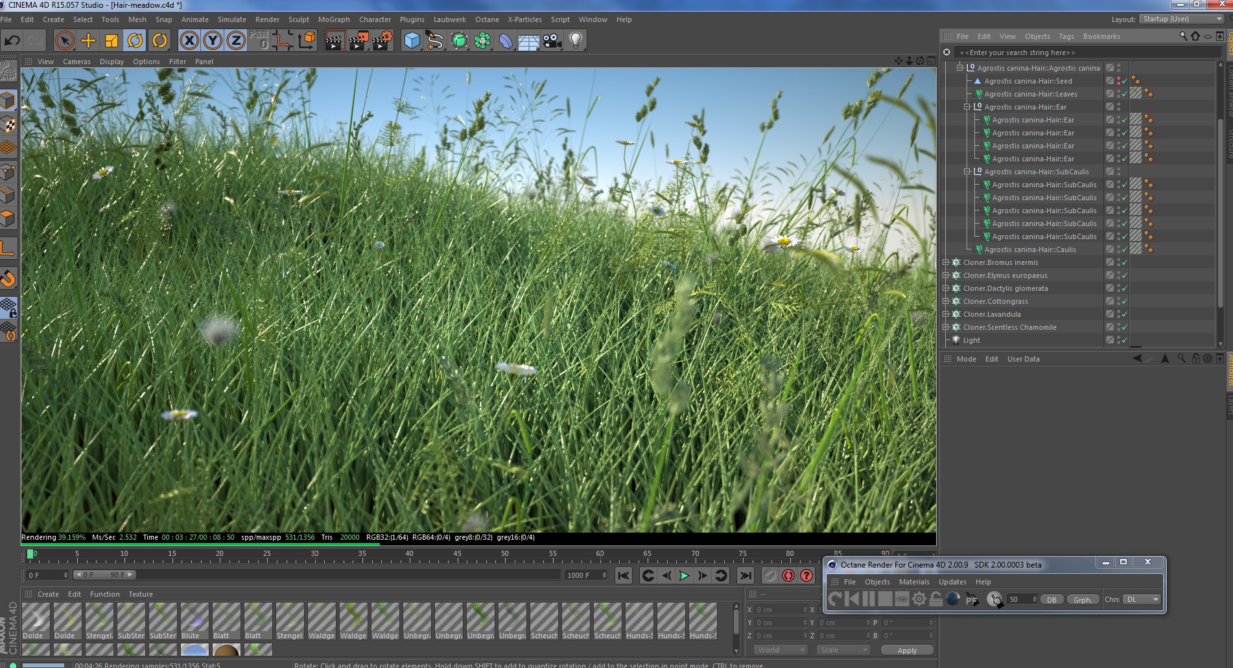
Task: Toggle enable checkmark for Agrostis canina-Hair::Caulis
Action: 1125,249
